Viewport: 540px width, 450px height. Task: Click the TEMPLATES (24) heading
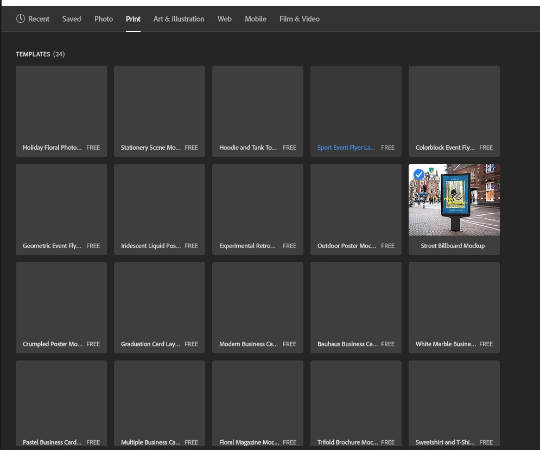40,54
